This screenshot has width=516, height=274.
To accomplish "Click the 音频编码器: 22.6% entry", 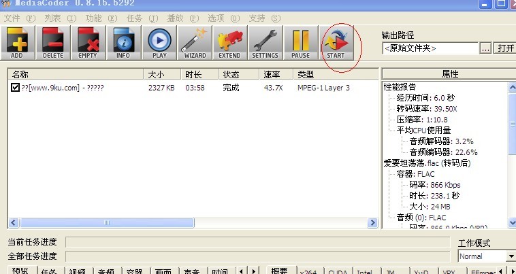I will click(443, 152).
